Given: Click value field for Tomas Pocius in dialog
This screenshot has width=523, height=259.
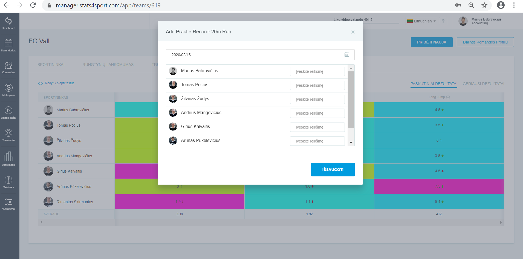Looking at the screenshot, I should (x=317, y=85).
